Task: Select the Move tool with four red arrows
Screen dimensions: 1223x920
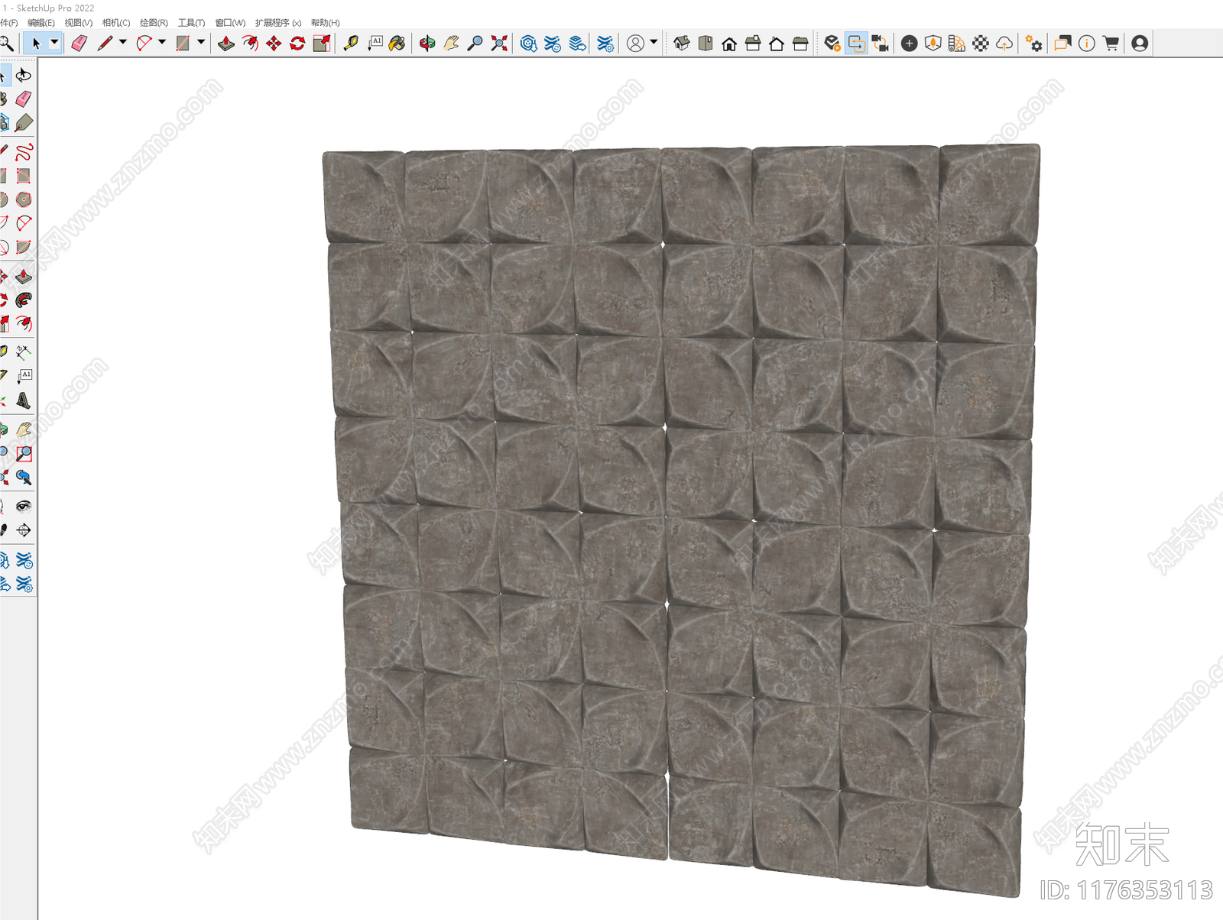Action: tap(274, 44)
